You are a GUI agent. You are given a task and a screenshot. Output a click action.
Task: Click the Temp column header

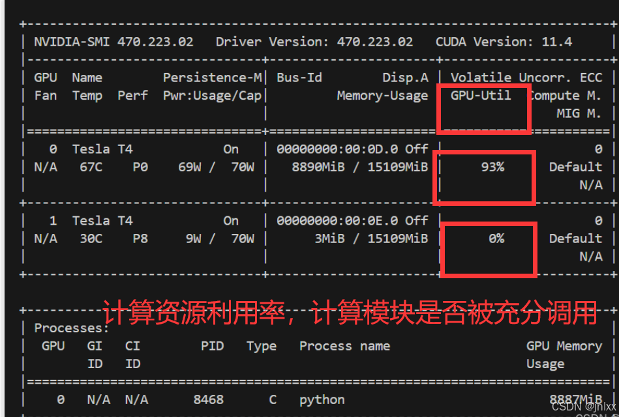[87, 96]
